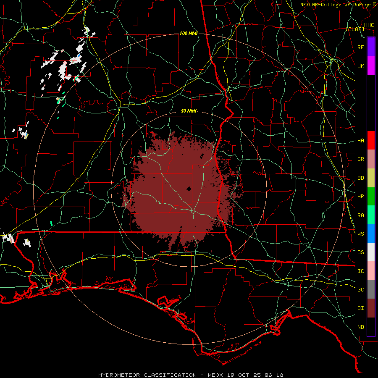Click the WS blue legend swatch

371,234
